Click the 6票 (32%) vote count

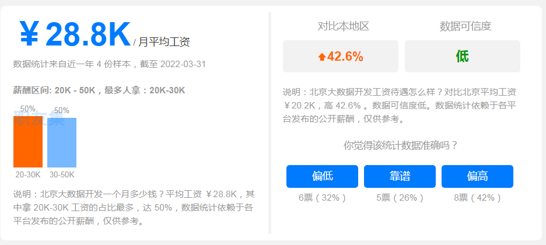coord(322,198)
